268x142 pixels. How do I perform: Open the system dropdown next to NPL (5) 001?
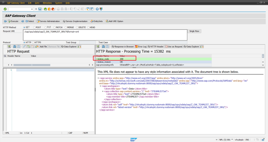point(232,139)
